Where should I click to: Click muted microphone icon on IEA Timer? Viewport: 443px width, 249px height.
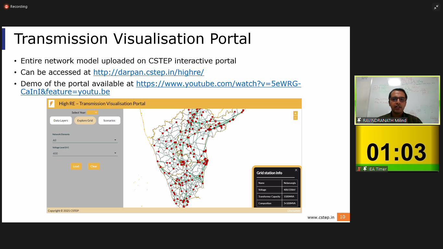359,169
